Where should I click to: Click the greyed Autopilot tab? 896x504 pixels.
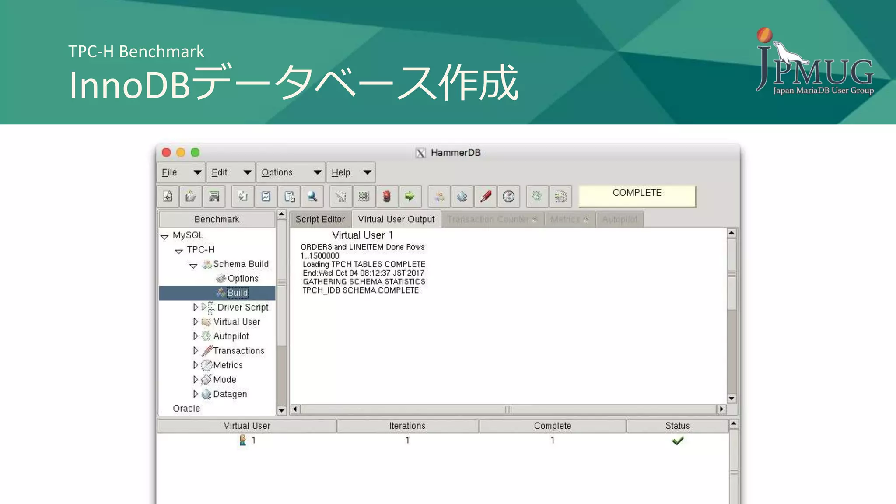point(620,219)
